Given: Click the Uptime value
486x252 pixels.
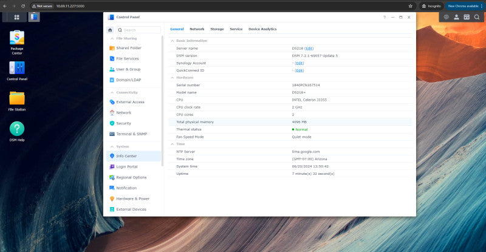Looking at the screenshot, I should click(x=313, y=174).
